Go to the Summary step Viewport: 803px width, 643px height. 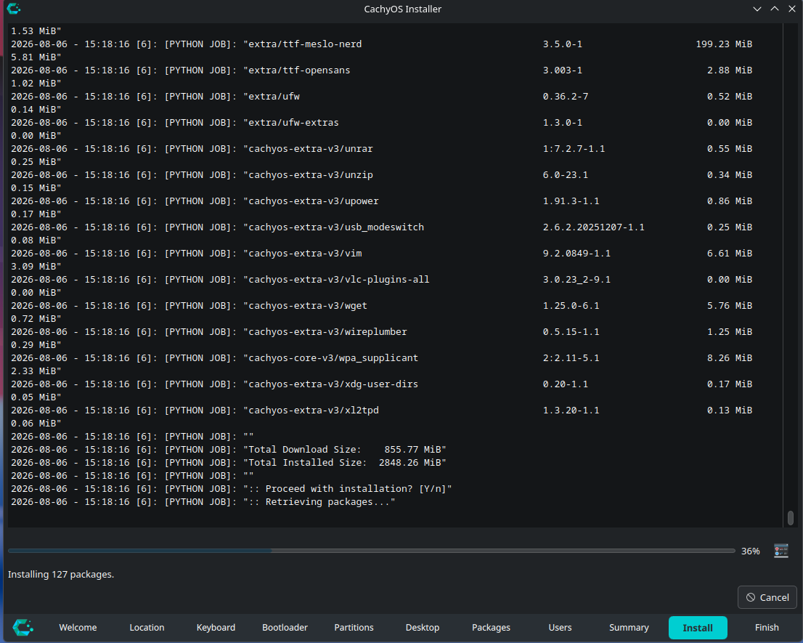point(629,627)
